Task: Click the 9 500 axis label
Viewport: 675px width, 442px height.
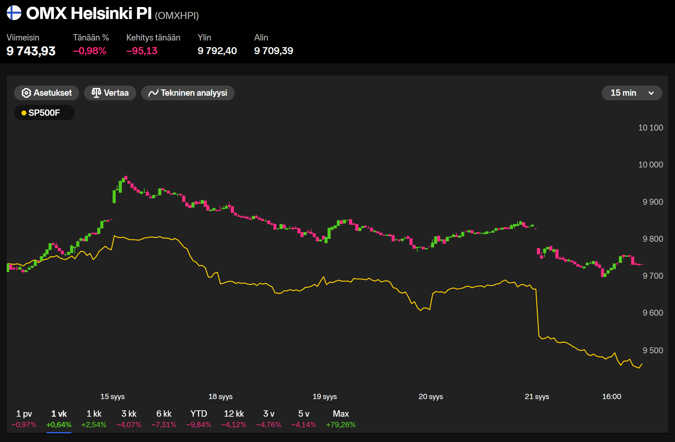Action: coord(652,351)
